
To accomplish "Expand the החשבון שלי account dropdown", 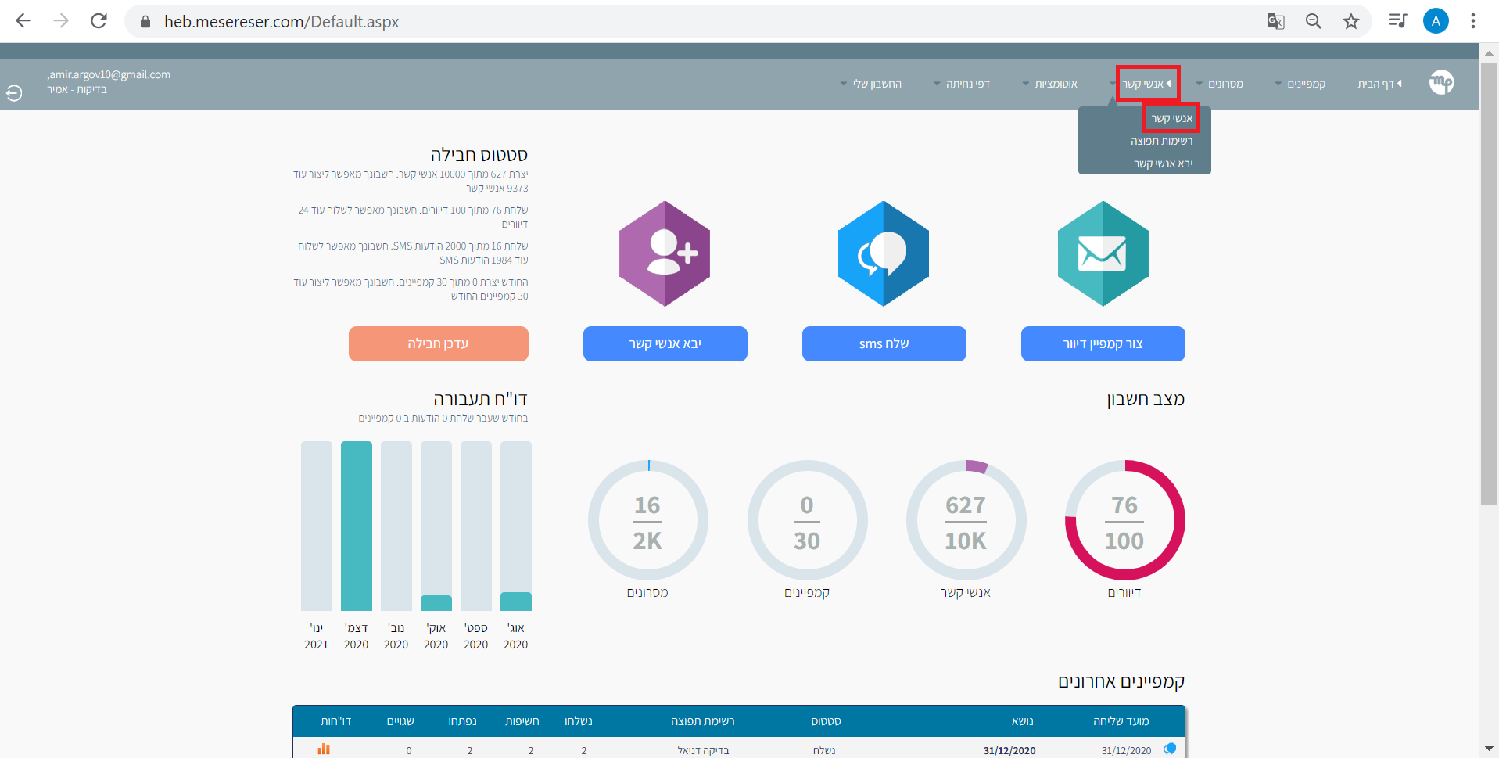I will tap(871, 84).
